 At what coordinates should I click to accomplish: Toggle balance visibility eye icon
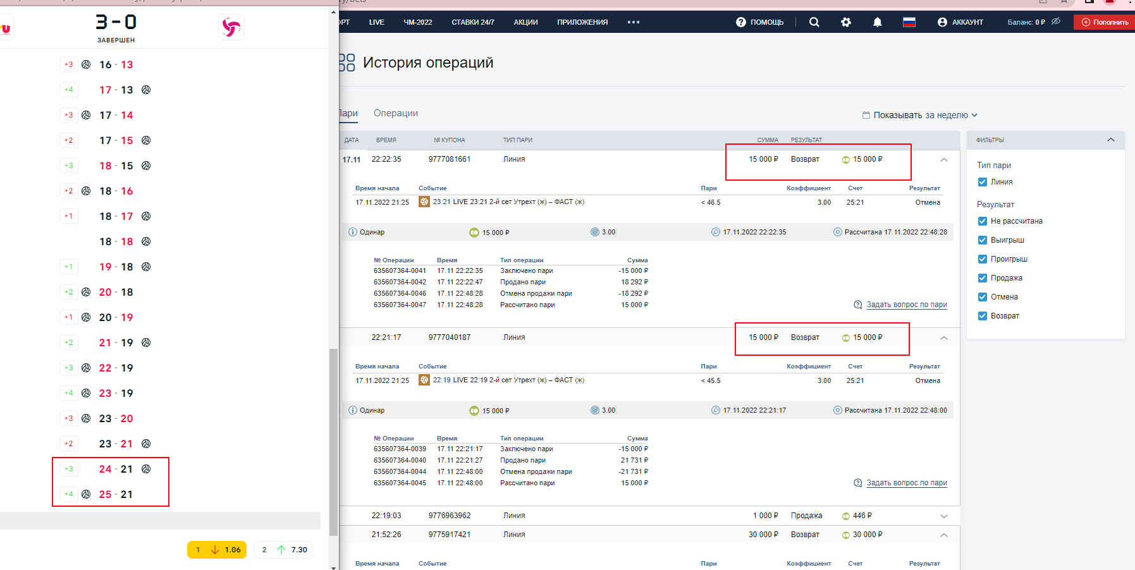coord(1055,21)
